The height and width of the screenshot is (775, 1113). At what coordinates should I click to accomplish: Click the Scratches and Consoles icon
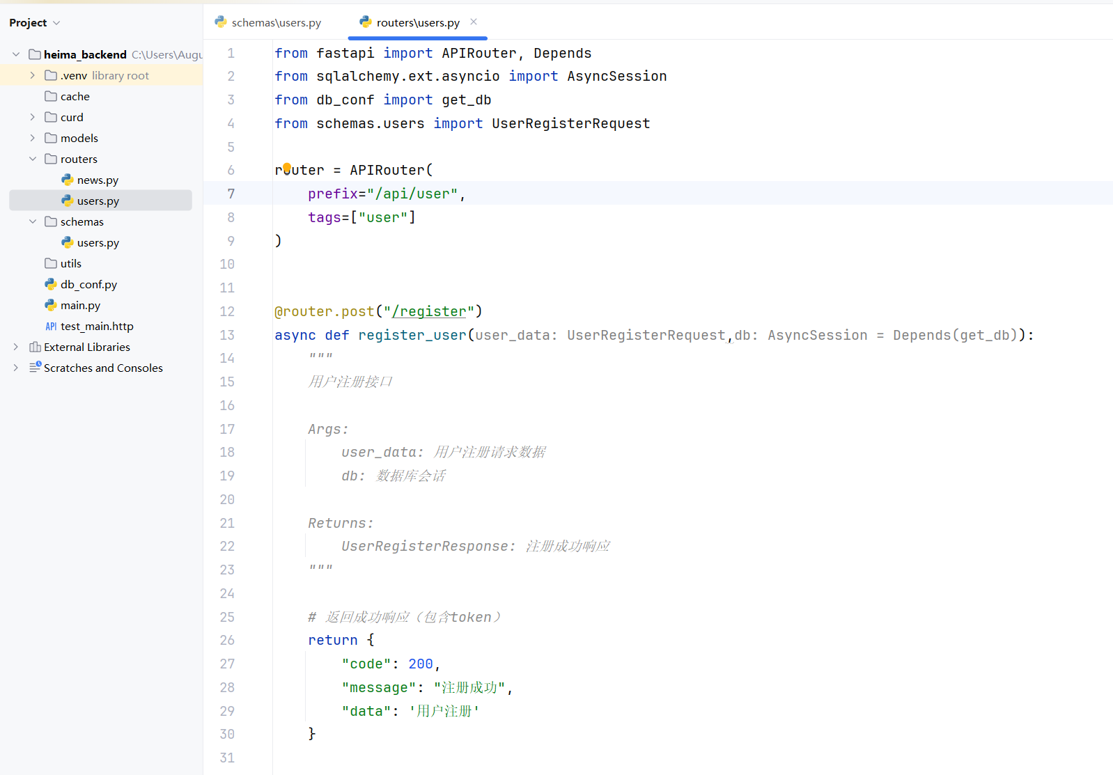[x=35, y=367]
